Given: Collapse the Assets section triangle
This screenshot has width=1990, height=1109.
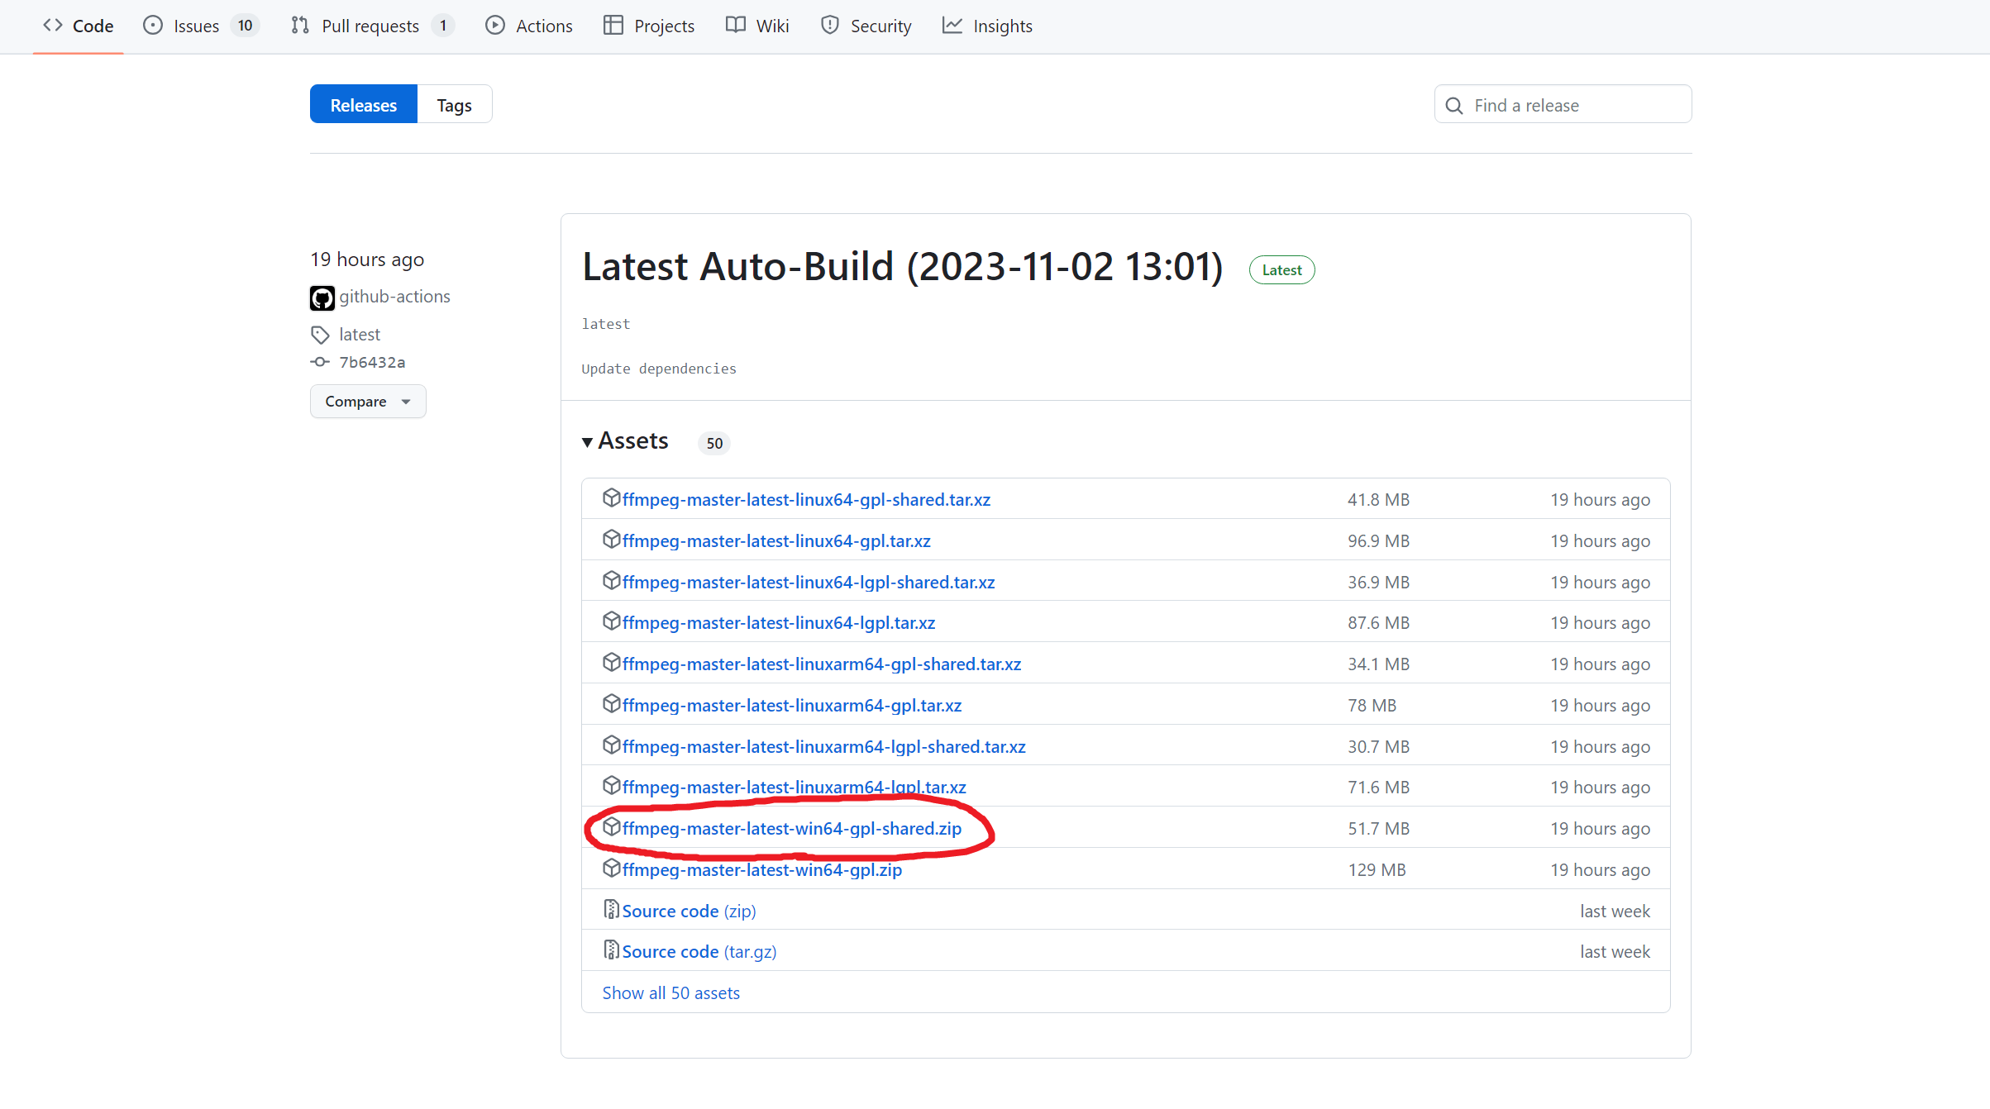Looking at the screenshot, I should tap(587, 442).
